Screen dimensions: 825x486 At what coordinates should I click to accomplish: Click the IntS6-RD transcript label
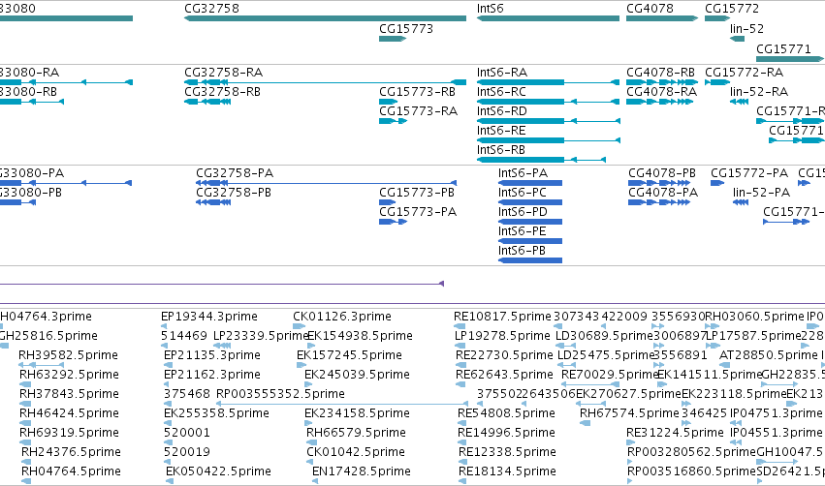pyautogui.click(x=502, y=111)
